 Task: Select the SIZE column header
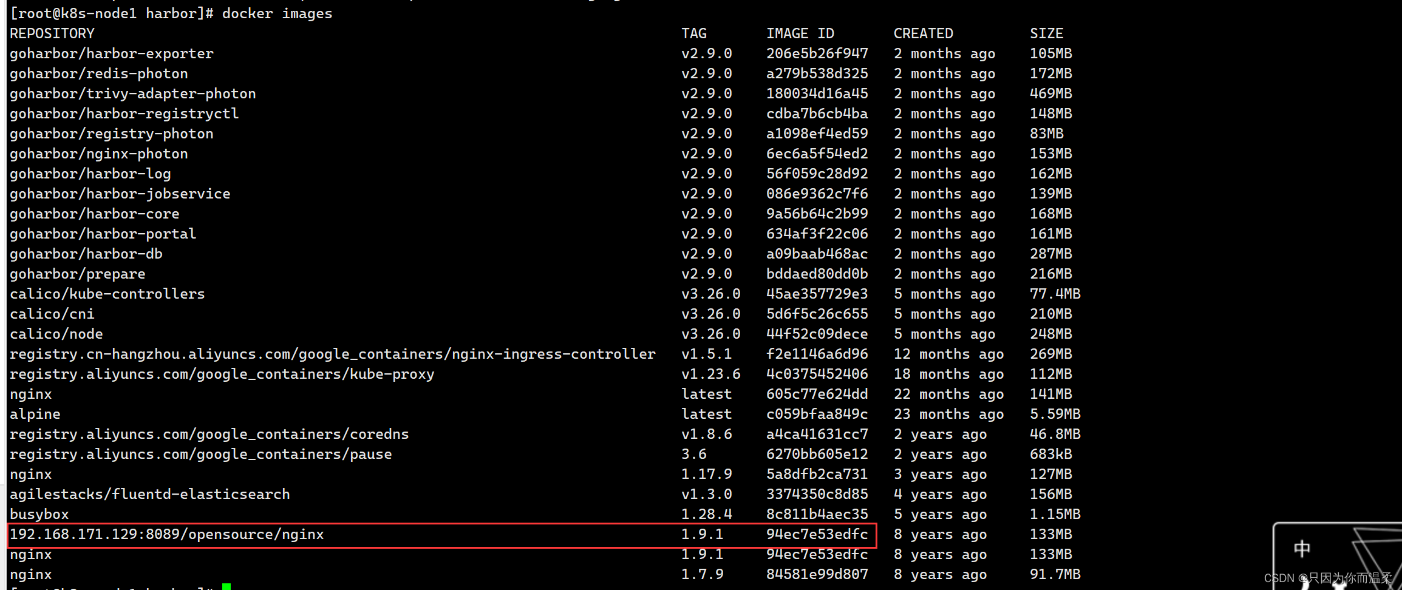click(x=1047, y=33)
